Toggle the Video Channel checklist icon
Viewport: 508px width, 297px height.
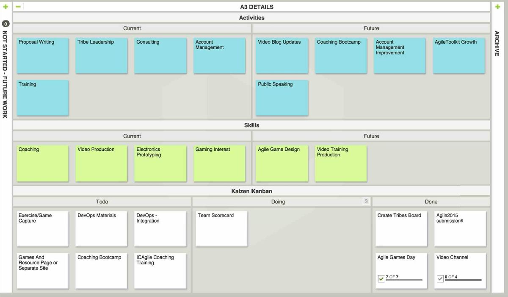click(440, 278)
